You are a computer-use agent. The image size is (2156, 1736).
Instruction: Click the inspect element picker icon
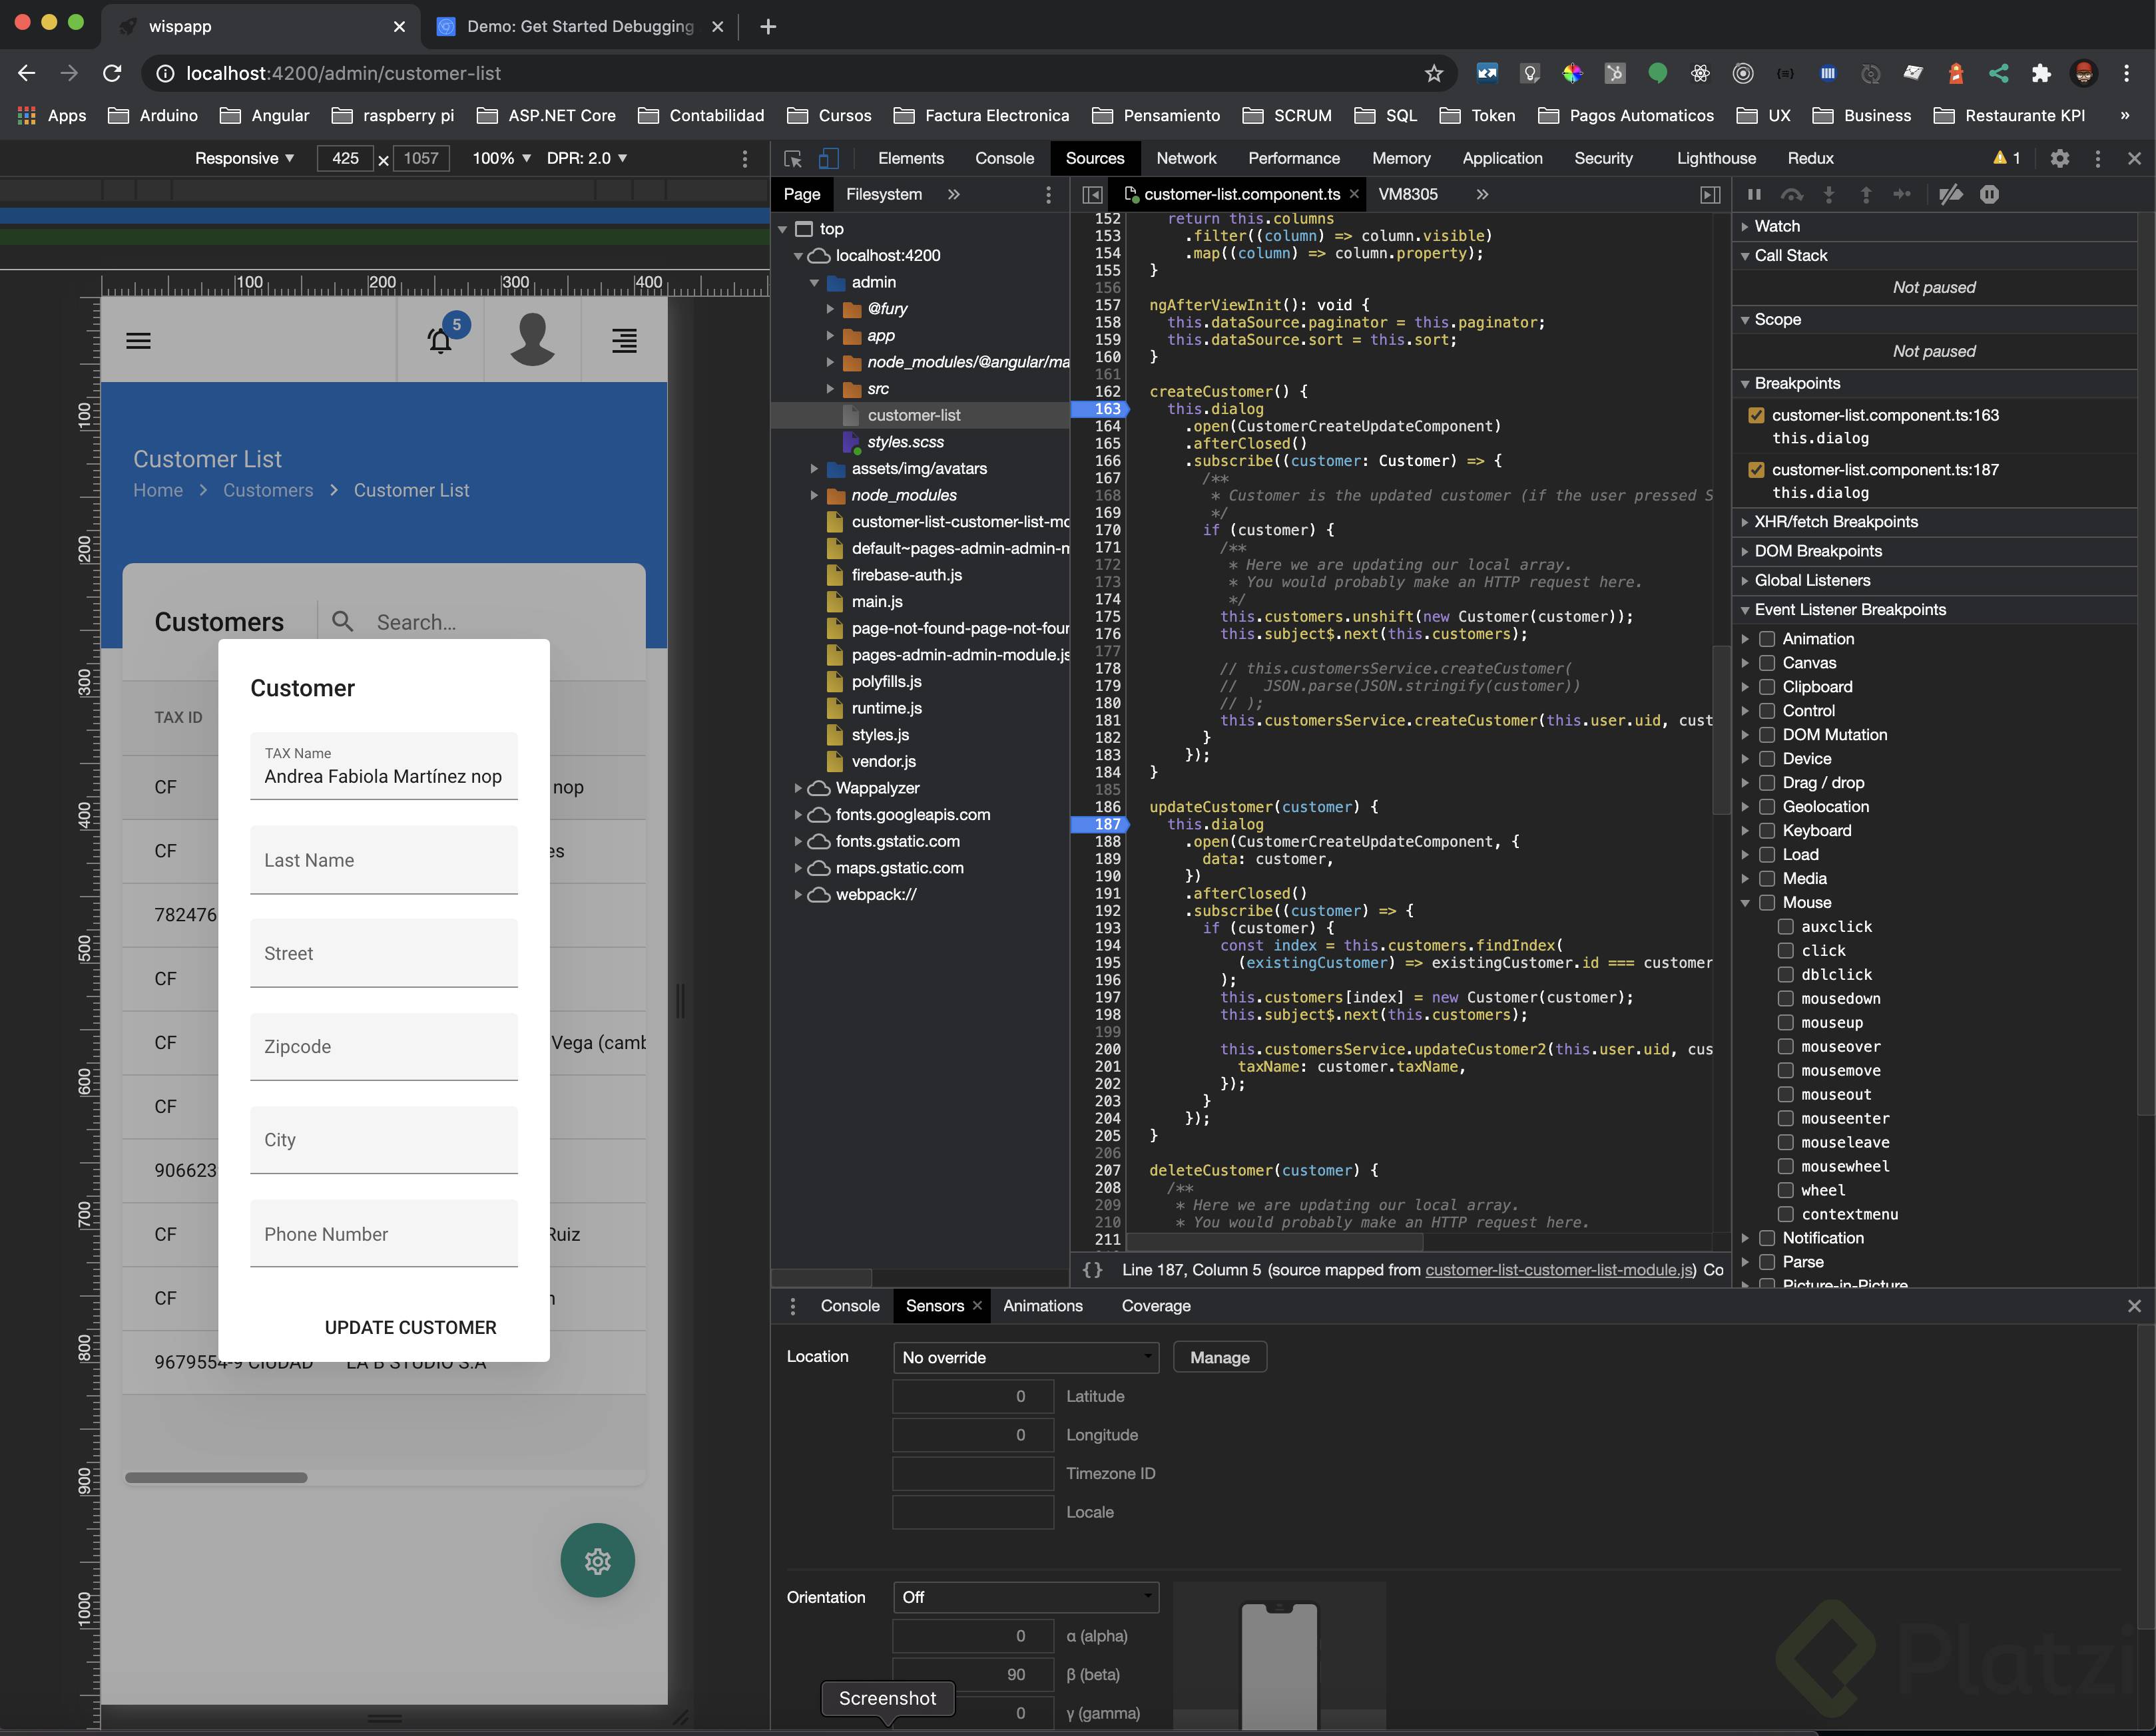794,159
